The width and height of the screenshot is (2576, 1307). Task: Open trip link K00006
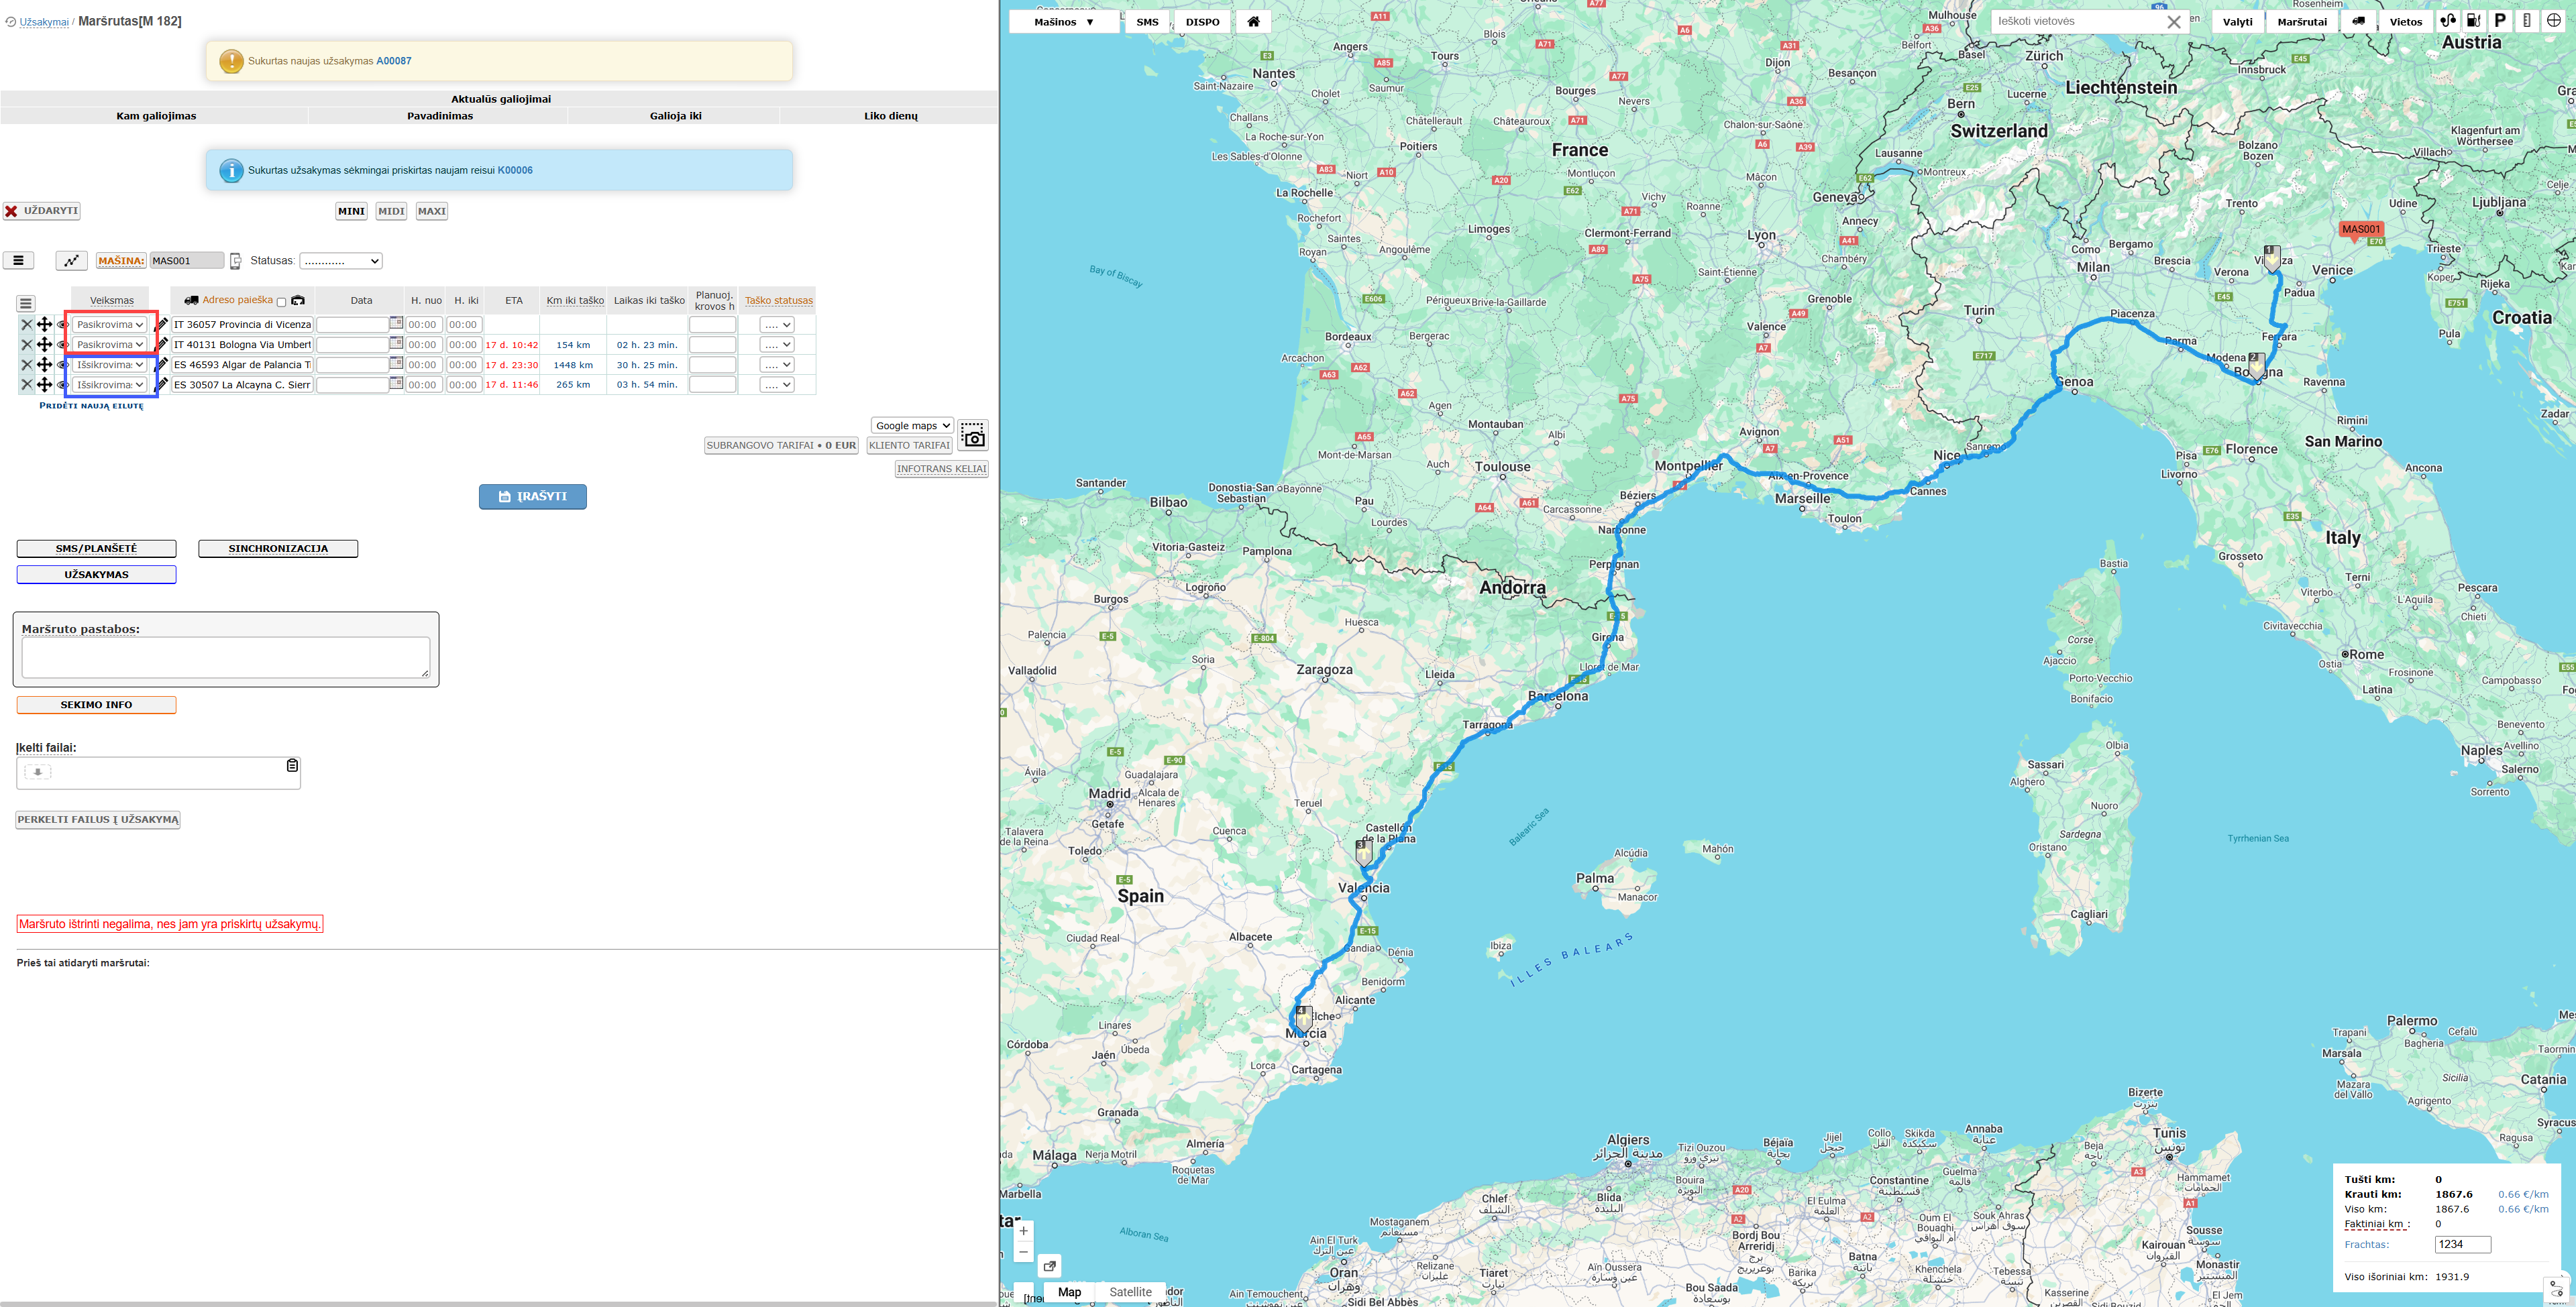coord(515,170)
